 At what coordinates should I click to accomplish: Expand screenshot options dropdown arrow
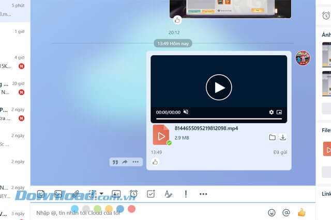point(101,194)
